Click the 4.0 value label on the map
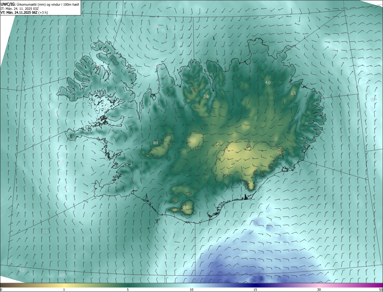This screenshot has height=292, width=383. 268,82
